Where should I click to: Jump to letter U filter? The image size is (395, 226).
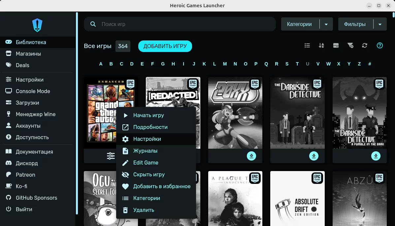(x=308, y=64)
